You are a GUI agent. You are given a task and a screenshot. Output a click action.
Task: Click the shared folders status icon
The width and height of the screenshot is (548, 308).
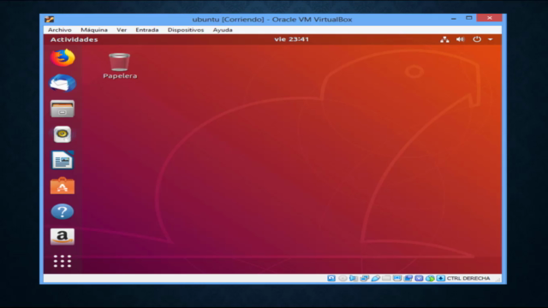tap(386, 278)
